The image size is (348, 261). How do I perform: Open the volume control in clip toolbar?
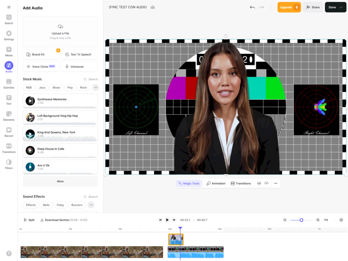pos(259,183)
